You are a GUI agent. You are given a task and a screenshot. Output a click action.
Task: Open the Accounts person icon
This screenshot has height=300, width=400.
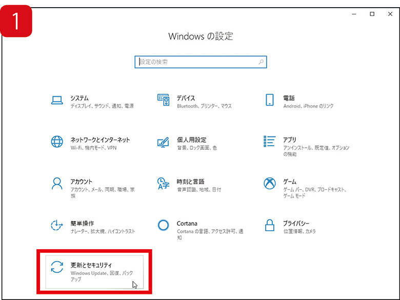click(56, 184)
